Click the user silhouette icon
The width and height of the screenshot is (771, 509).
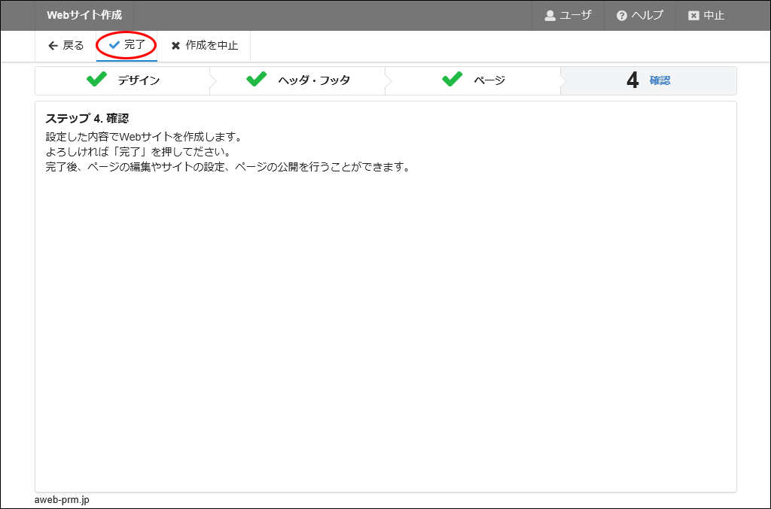(550, 16)
